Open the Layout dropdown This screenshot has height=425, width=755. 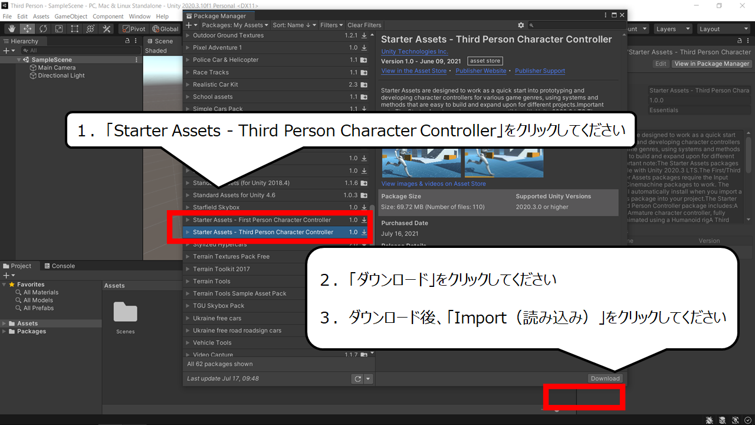pyautogui.click(x=723, y=29)
